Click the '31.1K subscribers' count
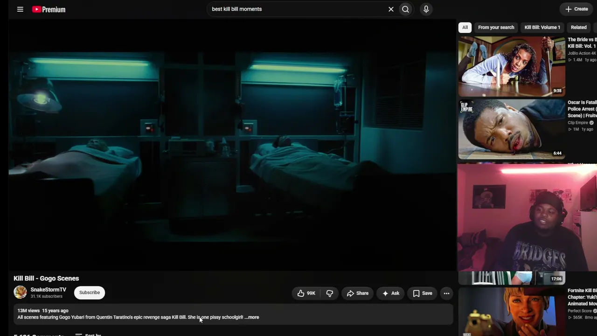 coord(47,296)
